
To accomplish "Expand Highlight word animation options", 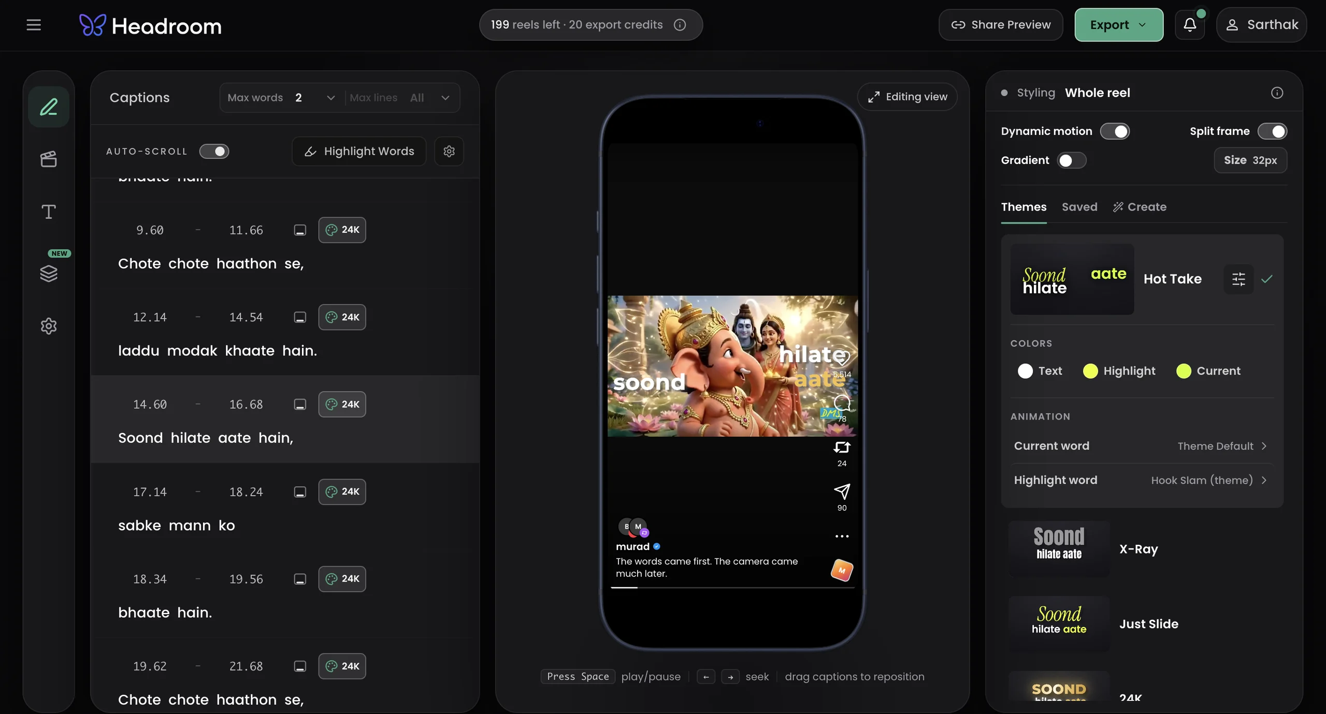I will pos(1142,480).
